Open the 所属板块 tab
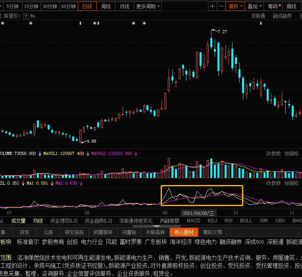The image size is (302, 277). [103, 232]
